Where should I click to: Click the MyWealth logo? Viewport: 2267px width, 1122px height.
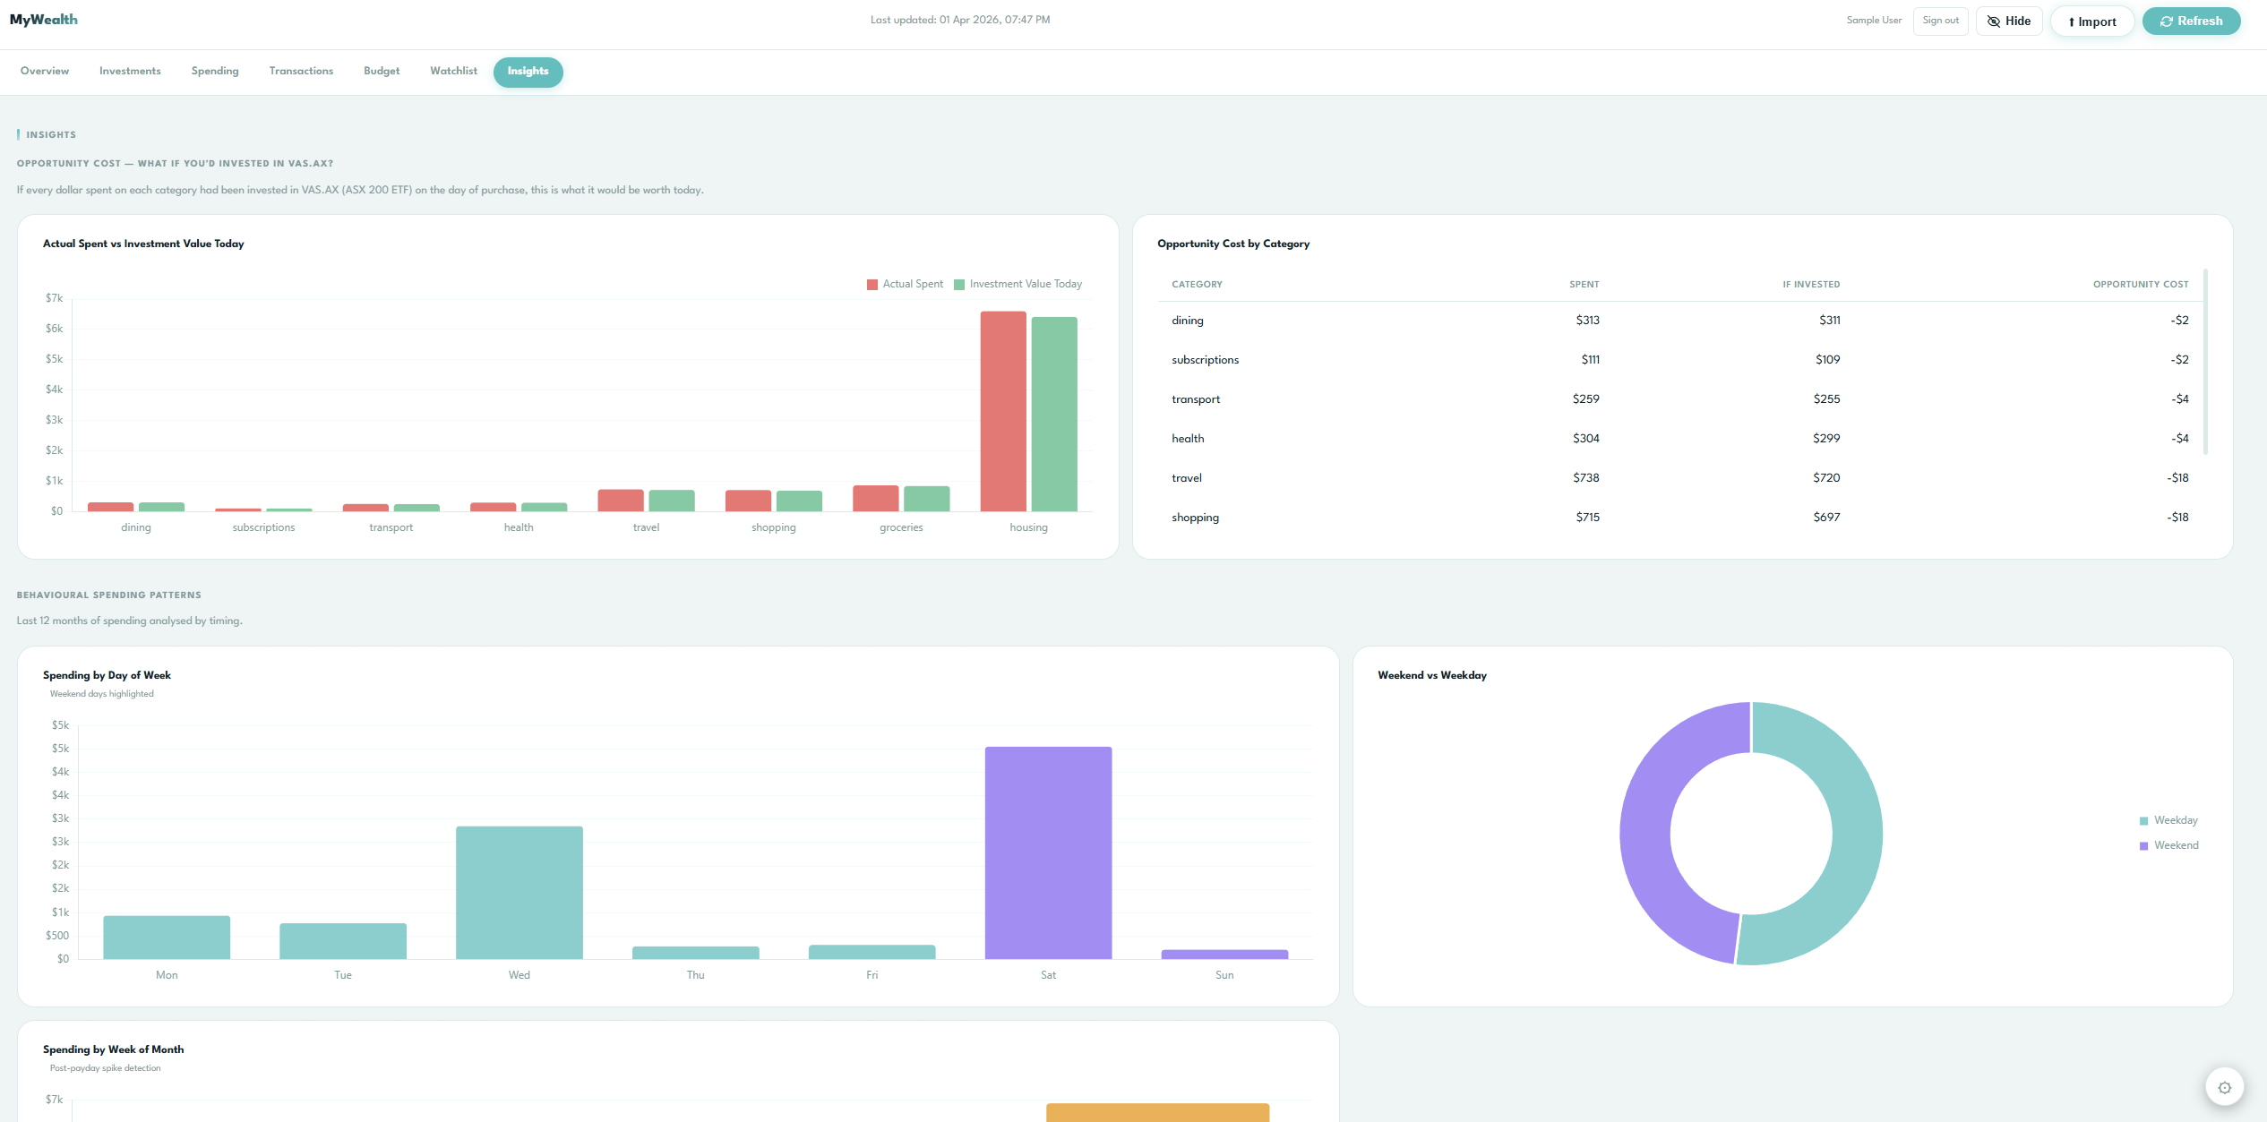[43, 19]
